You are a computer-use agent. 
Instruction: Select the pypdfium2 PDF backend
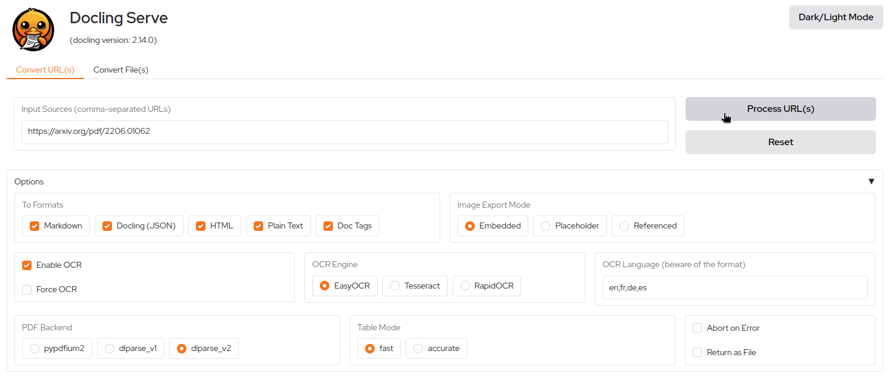pos(34,348)
